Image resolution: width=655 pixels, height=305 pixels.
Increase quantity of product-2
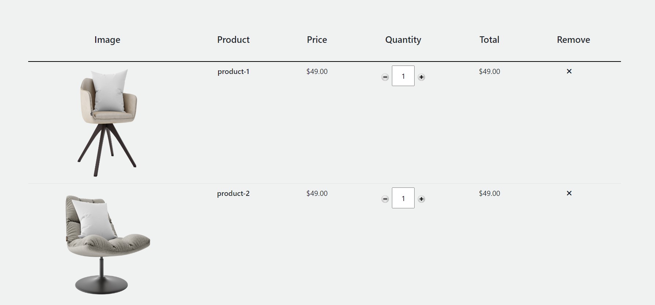[x=422, y=199]
